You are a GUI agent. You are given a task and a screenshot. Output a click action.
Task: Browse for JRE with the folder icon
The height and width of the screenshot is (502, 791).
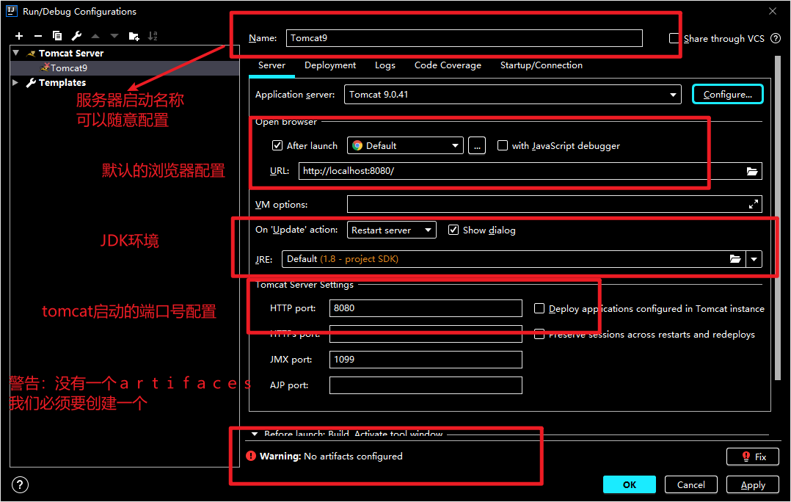pyautogui.click(x=735, y=259)
